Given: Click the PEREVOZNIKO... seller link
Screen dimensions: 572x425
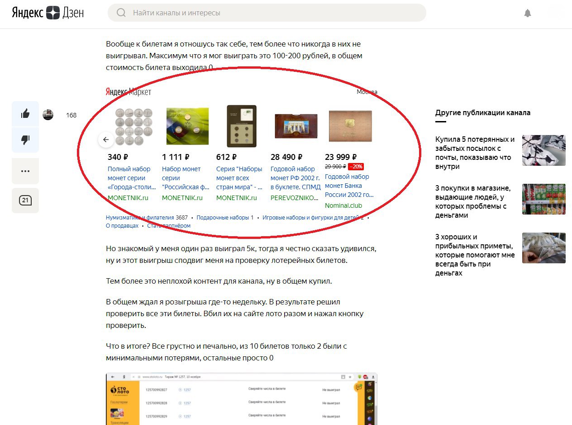Looking at the screenshot, I should pyautogui.click(x=295, y=198).
